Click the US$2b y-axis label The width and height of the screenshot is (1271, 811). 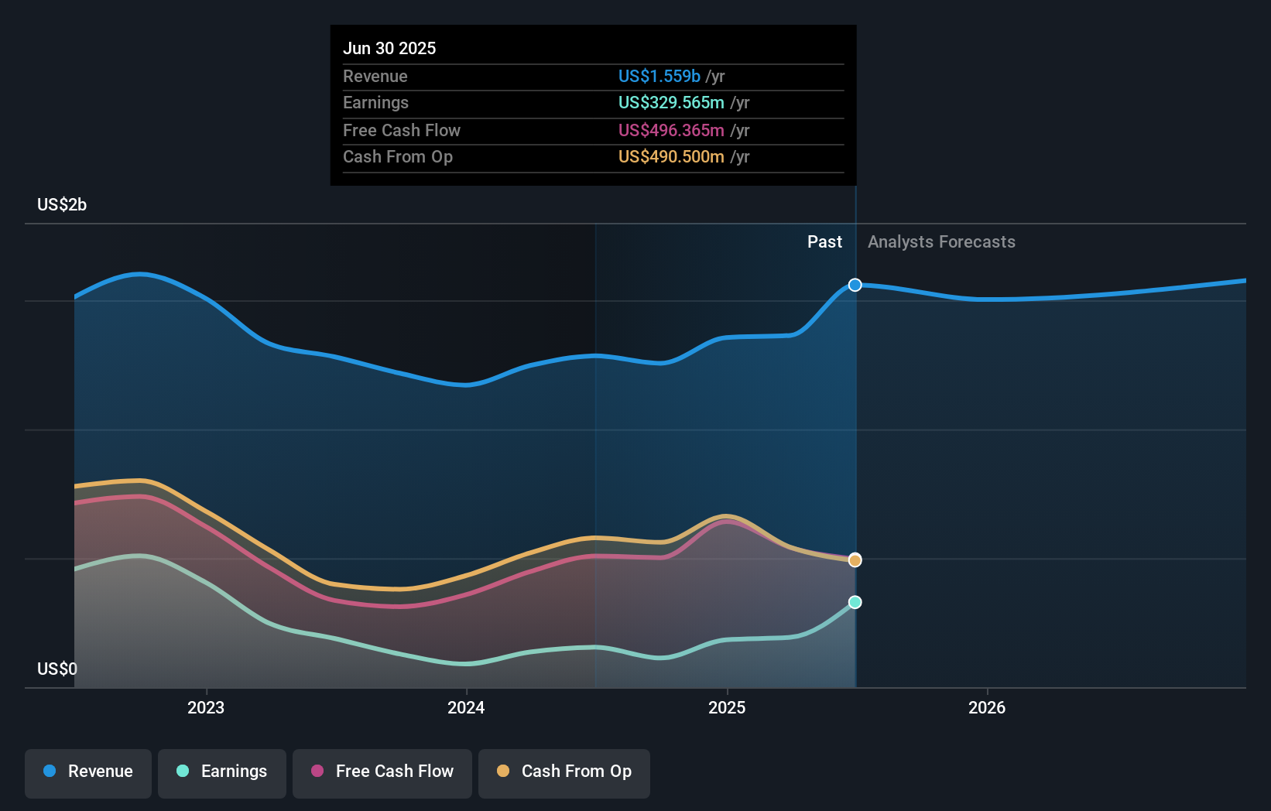(62, 204)
